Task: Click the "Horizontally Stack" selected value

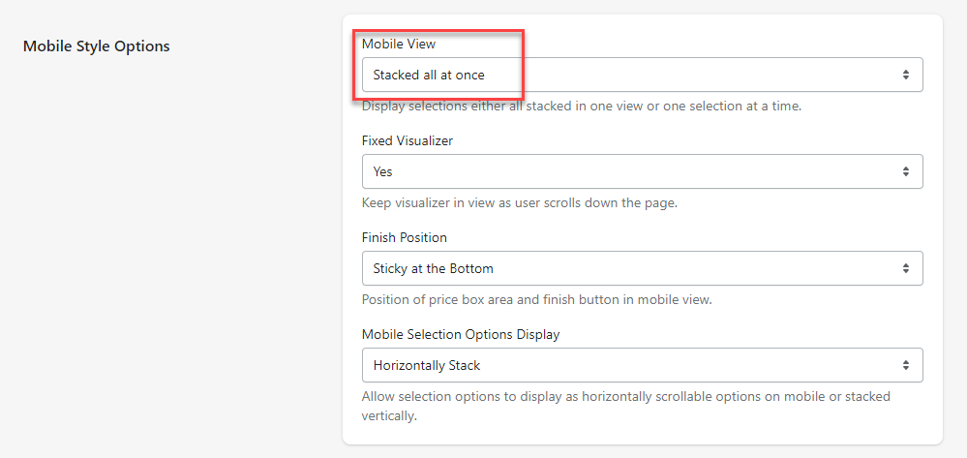Action: (427, 365)
